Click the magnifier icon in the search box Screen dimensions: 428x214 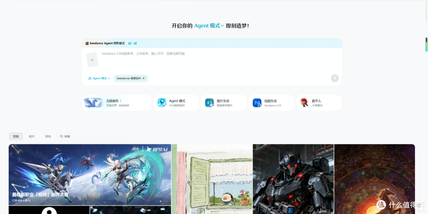tap(61, 137)
